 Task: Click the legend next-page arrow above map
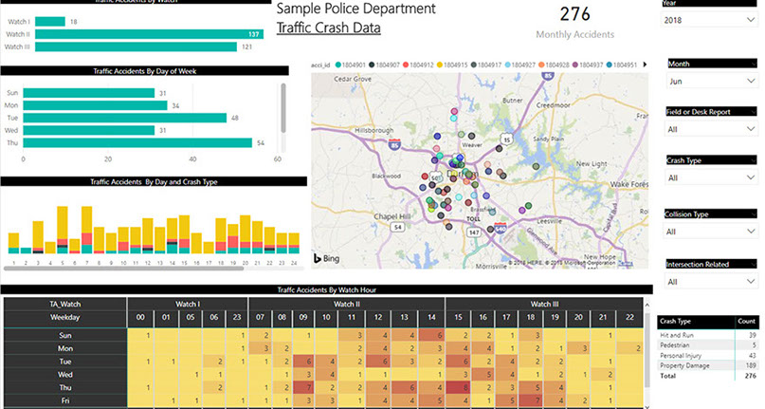tap(645, 65)
